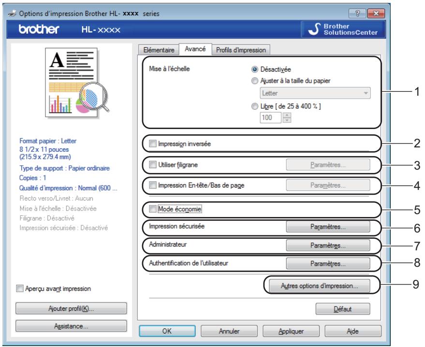Click Copies : 1 summary text
The height and width of the screenshot is (347, 425).
click(33, 178)
